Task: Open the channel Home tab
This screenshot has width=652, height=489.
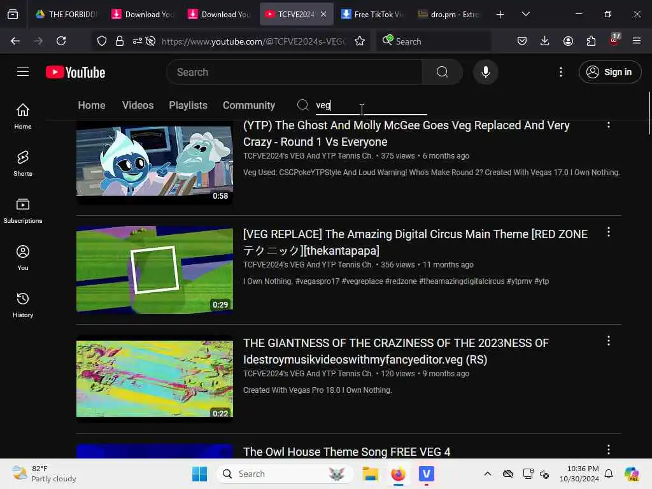Action: 92,105
